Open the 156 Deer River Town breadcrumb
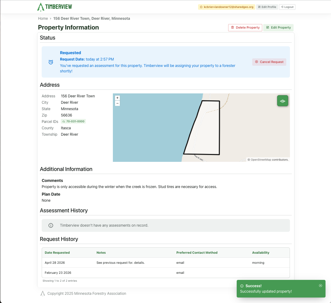This screenshot has width=331, height=303. click(x=92, y=19)
